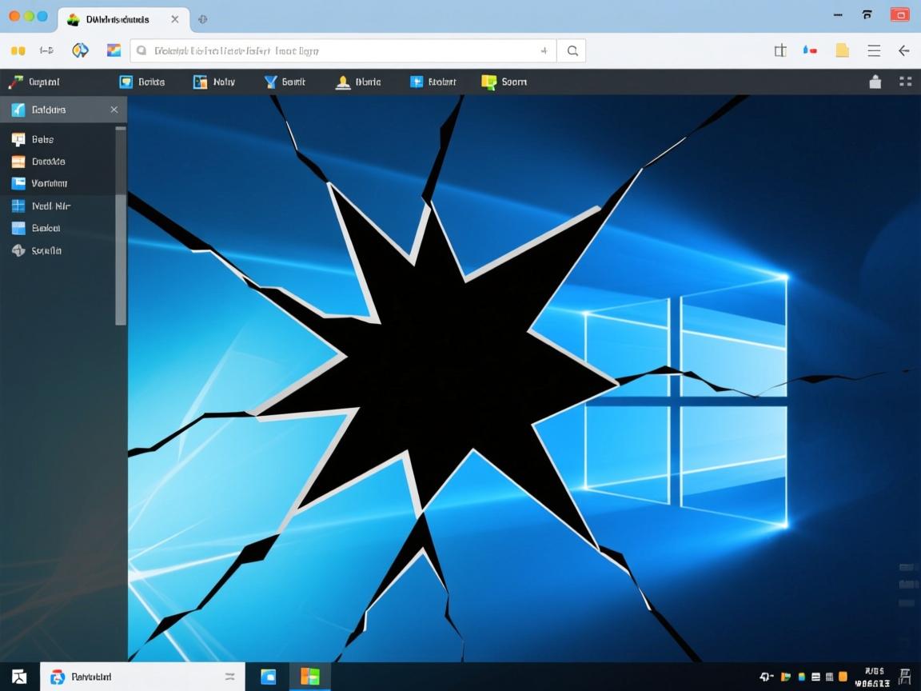Viewport: 921px width, 691px height.
Task: Click the yellow double-square icon in the top toolbar
Action: 18,50
